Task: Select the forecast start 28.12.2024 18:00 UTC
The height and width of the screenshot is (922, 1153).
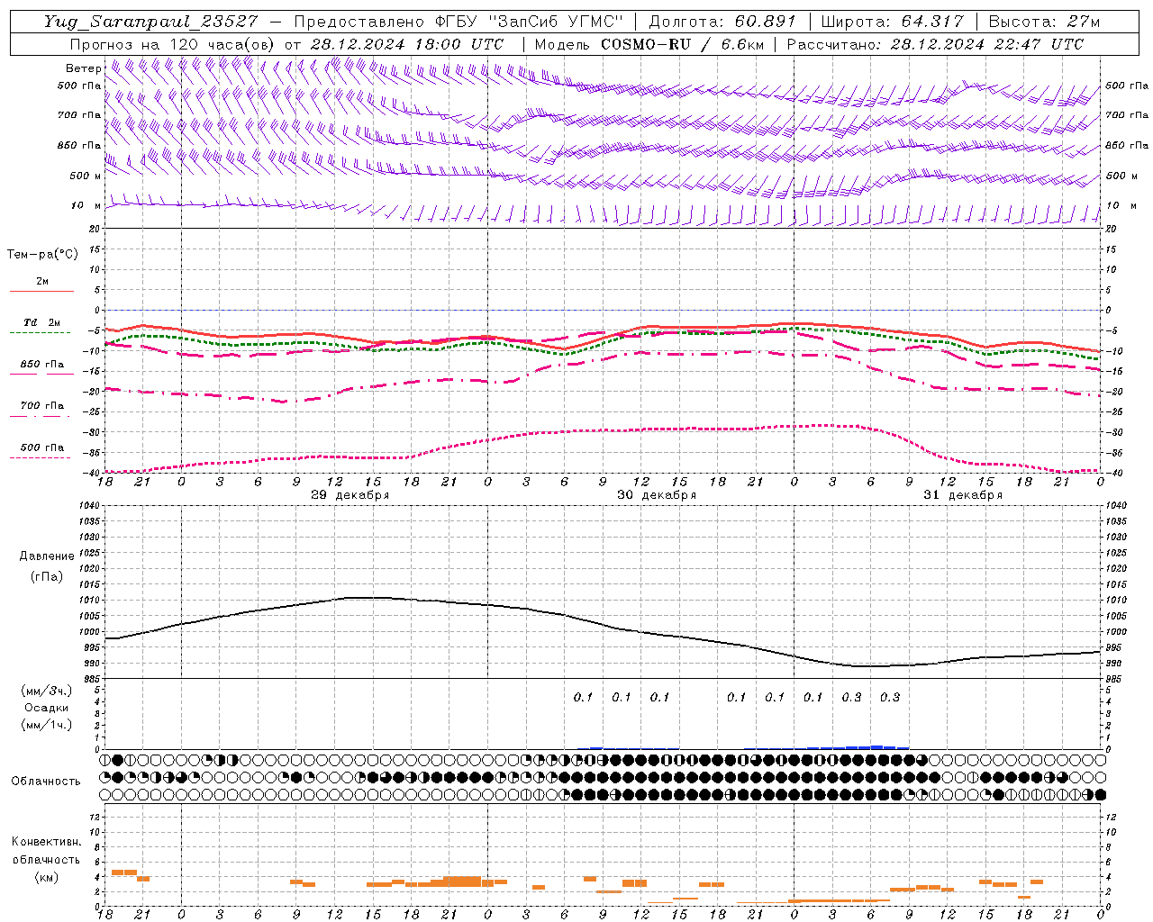Action: click(x=406, y=44)
